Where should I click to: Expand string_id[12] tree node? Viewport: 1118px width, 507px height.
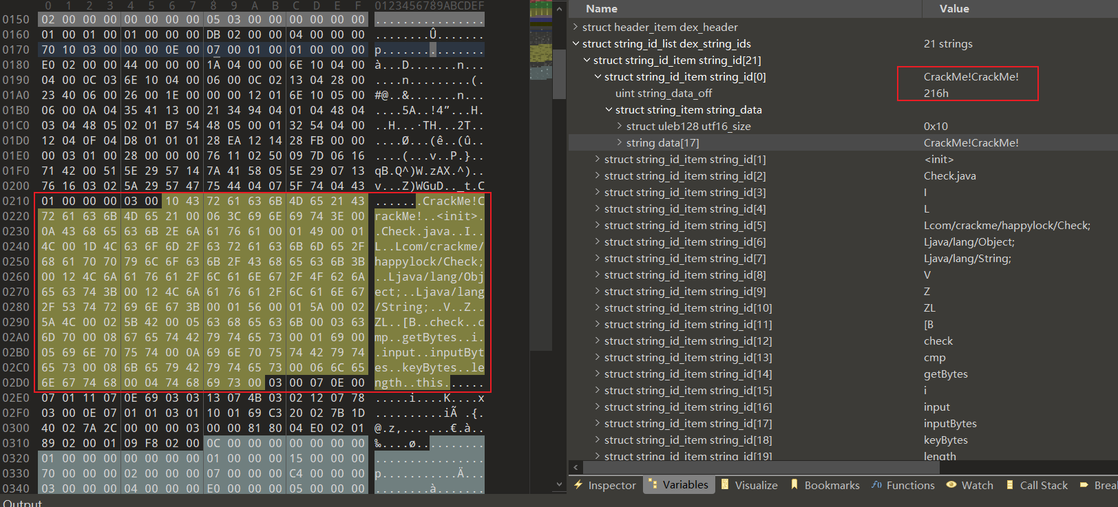[x=598, y=341]
